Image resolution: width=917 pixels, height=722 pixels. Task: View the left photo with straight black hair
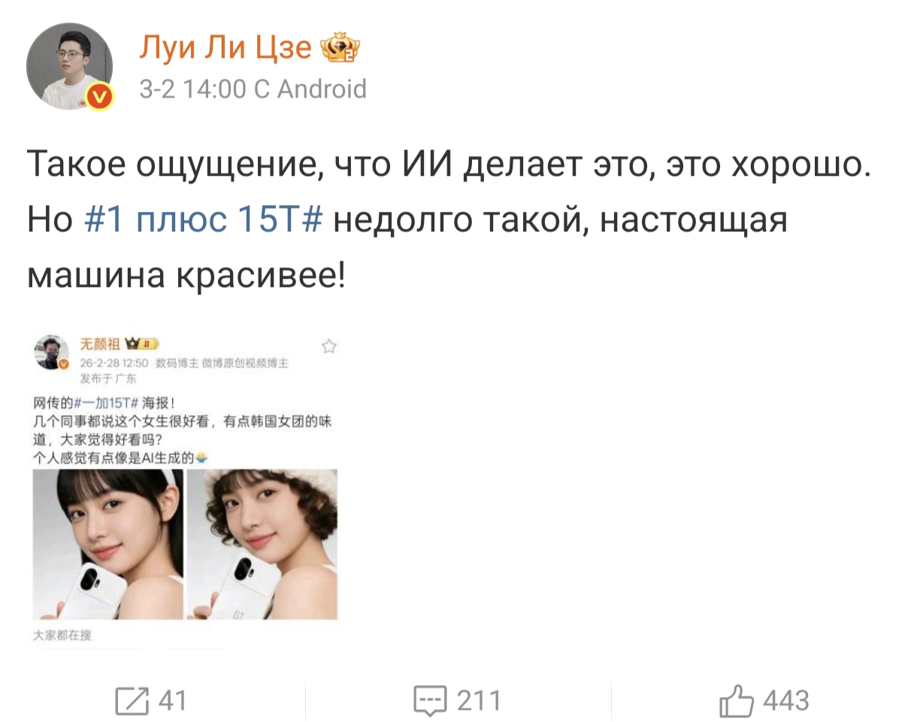click(x=107, y=544)
